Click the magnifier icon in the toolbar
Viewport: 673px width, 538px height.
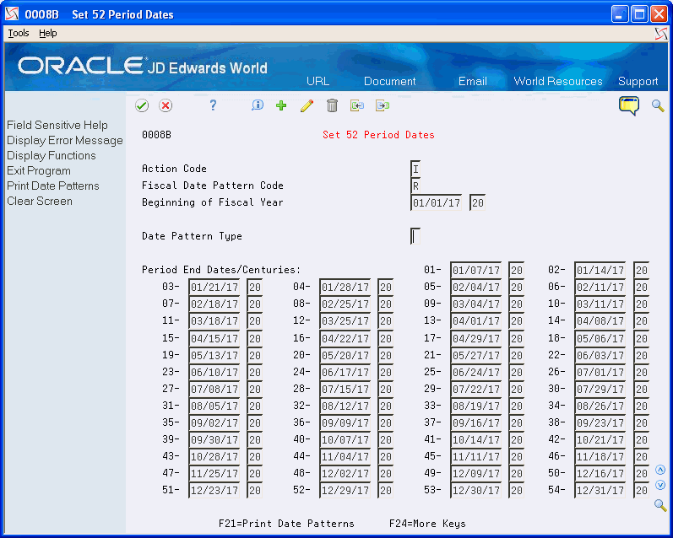tap(658, 105)
